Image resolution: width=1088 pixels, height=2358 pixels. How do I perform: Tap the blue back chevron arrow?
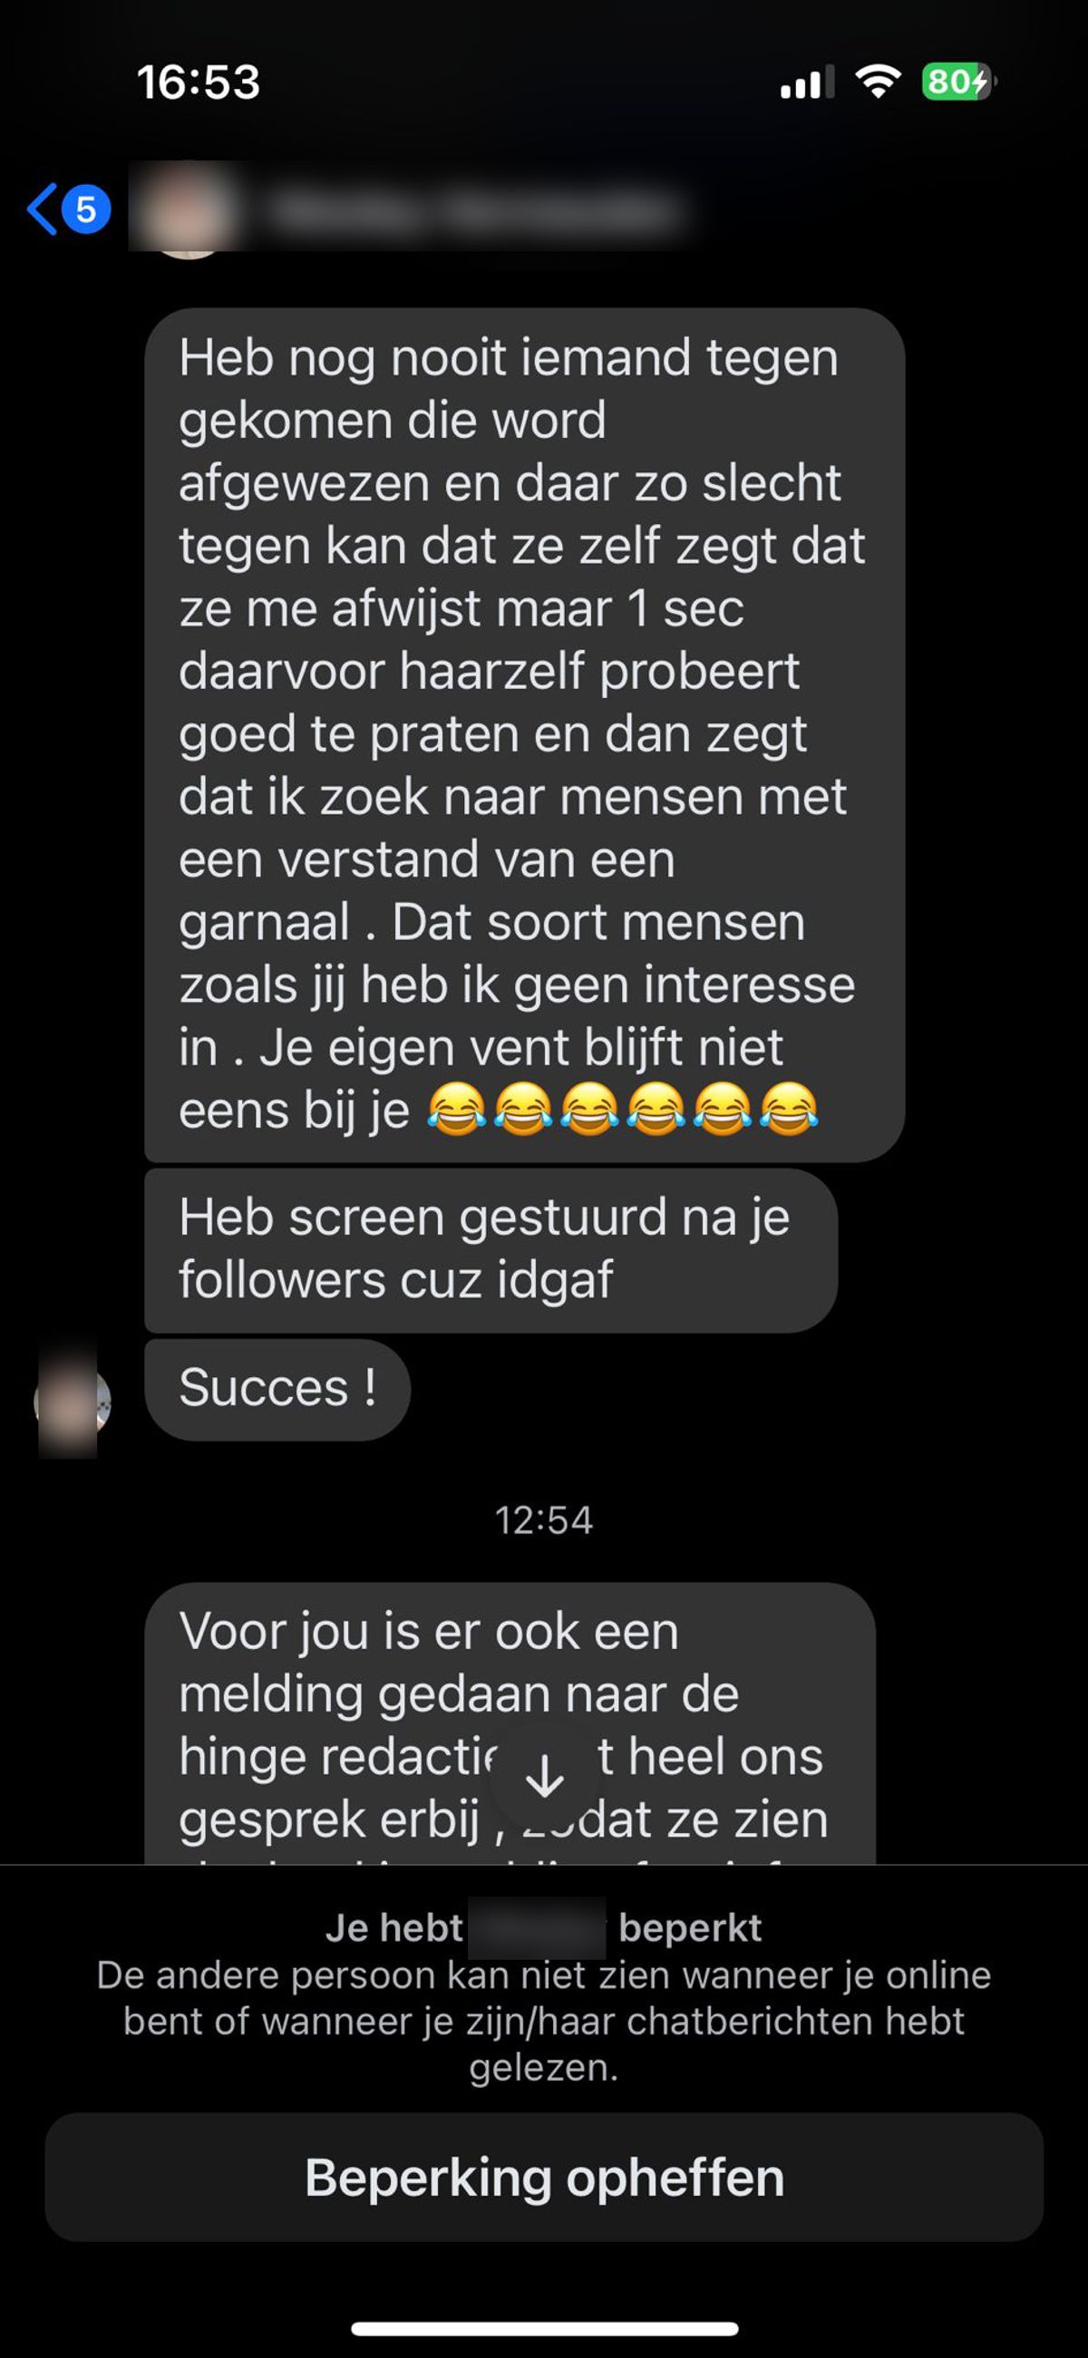tap(41, 209)
